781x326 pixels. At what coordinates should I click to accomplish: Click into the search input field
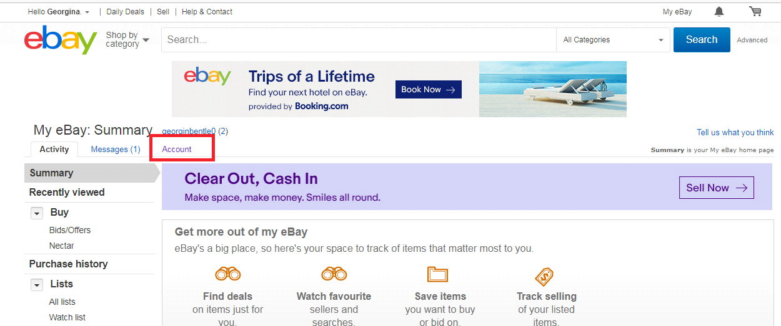[x=358, y=40]
